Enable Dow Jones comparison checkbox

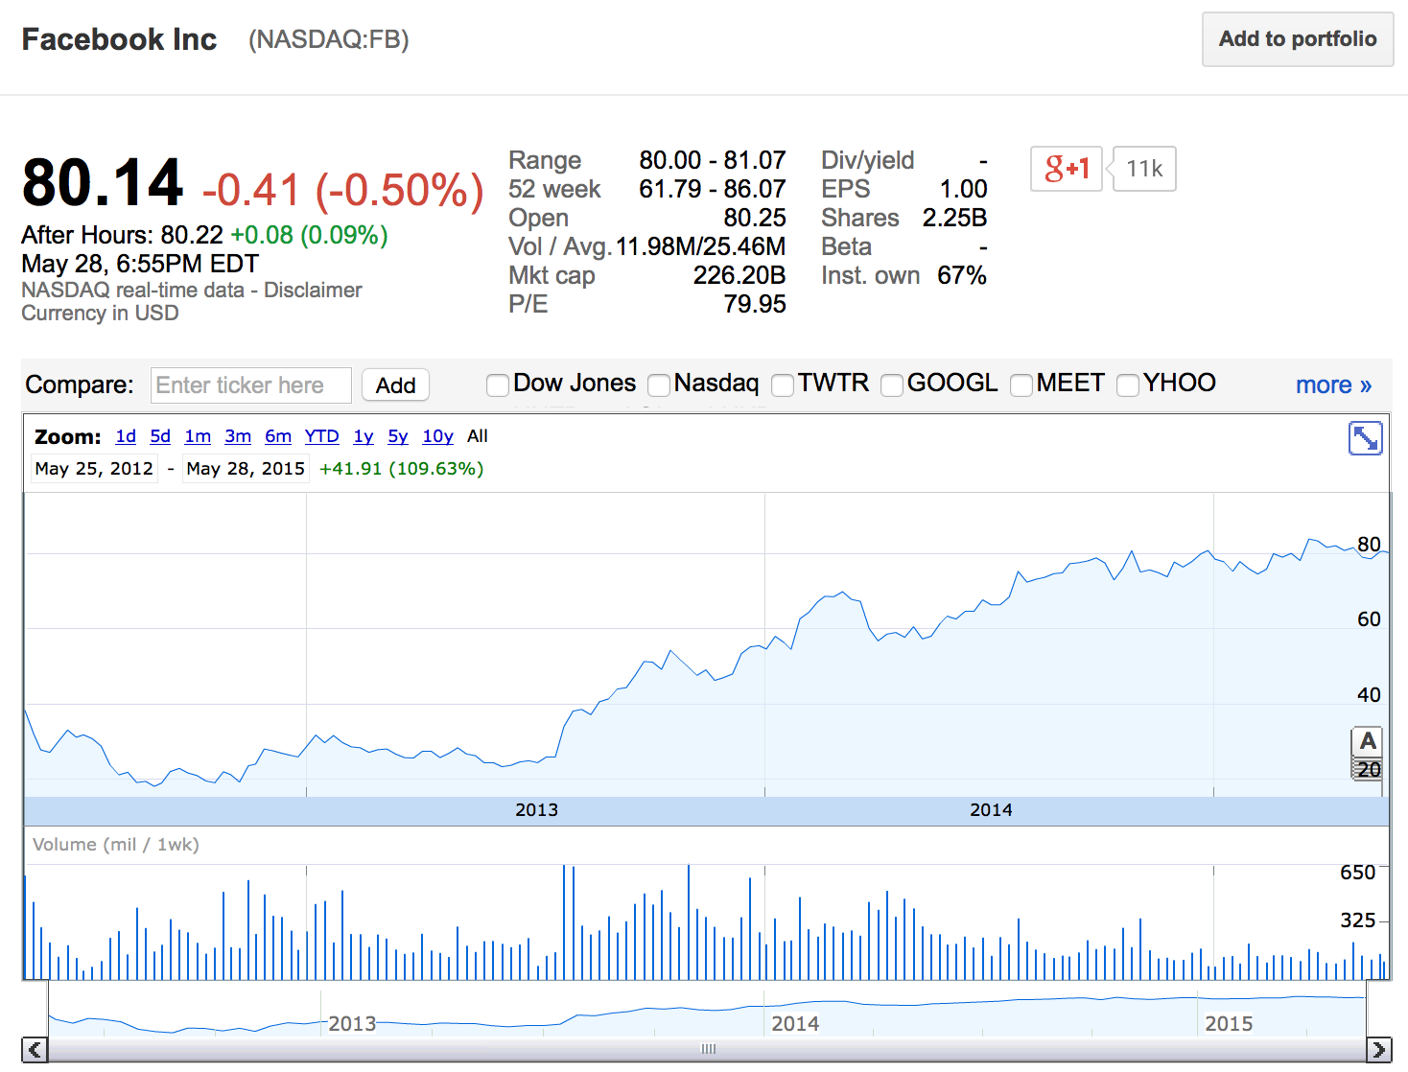(498, 385)
